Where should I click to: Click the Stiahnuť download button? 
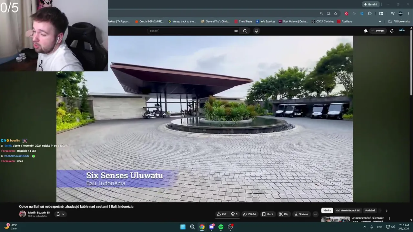[x=301, y=214]
